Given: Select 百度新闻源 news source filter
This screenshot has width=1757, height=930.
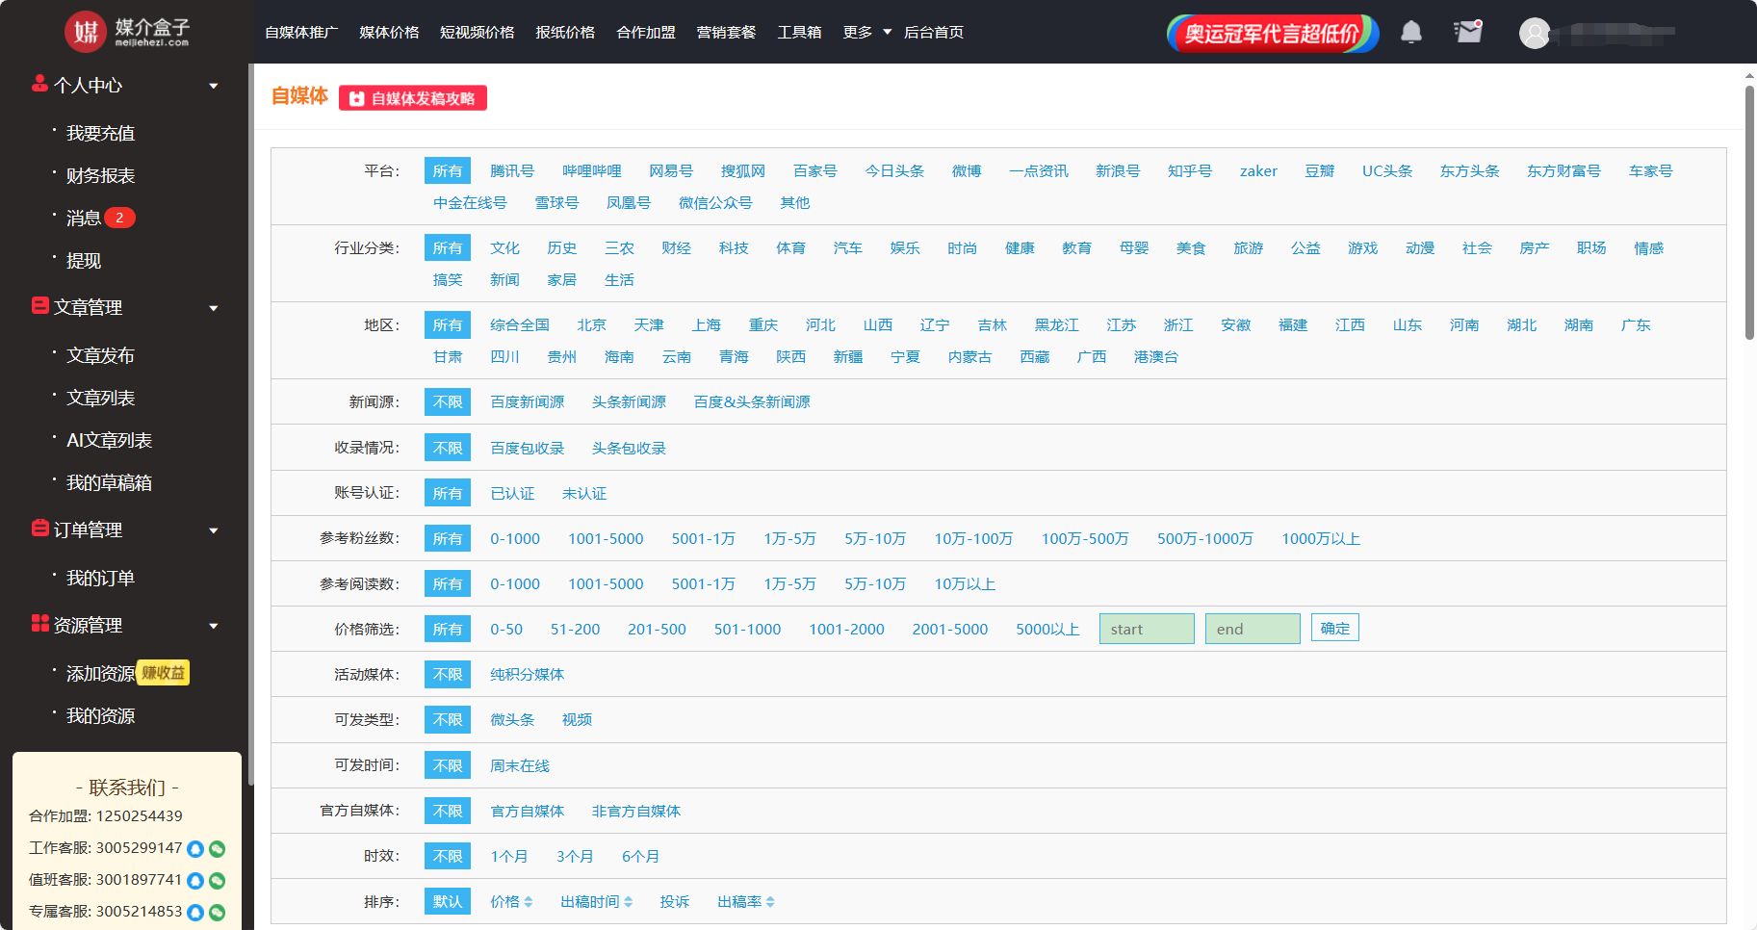Looking at the screenshot, I should [x=528, y=401].
